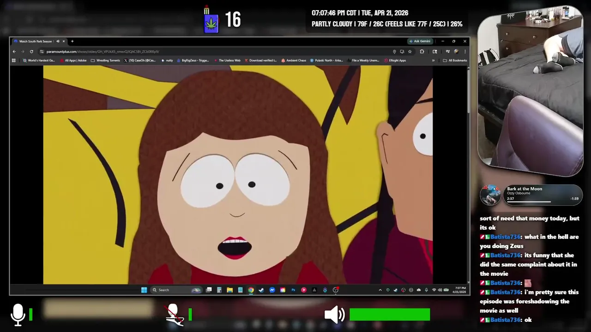Click the system tray cloud icon
Screen dimensions: 591x332
(x=419, y=290)
